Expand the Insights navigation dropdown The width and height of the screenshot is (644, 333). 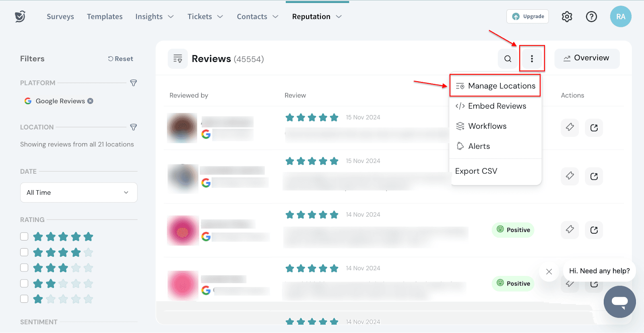[x=154, y=16]
